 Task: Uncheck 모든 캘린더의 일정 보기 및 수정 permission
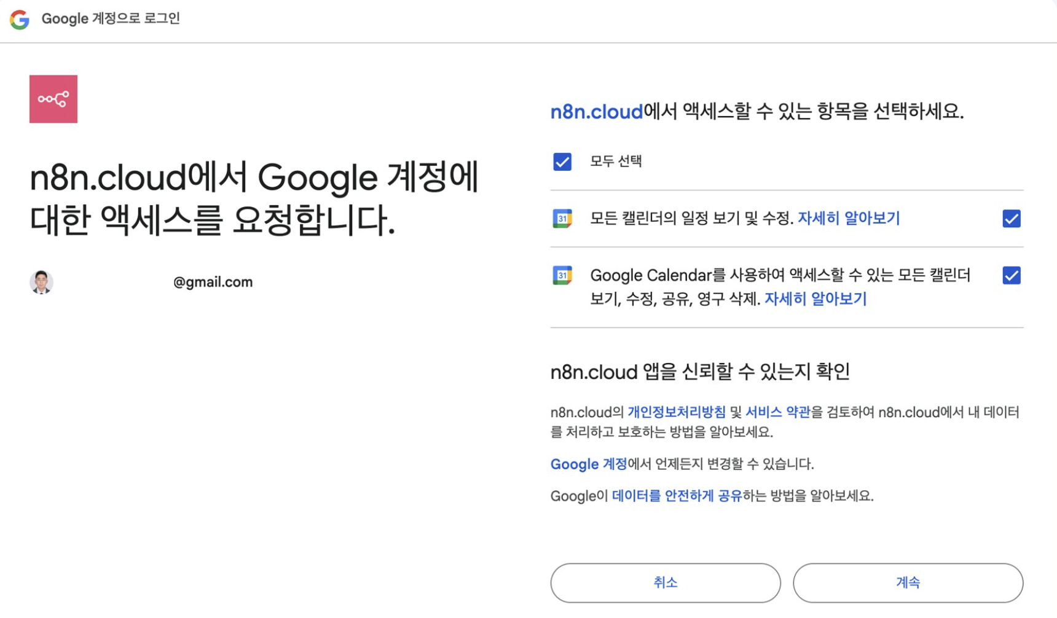pos(1012,219)
